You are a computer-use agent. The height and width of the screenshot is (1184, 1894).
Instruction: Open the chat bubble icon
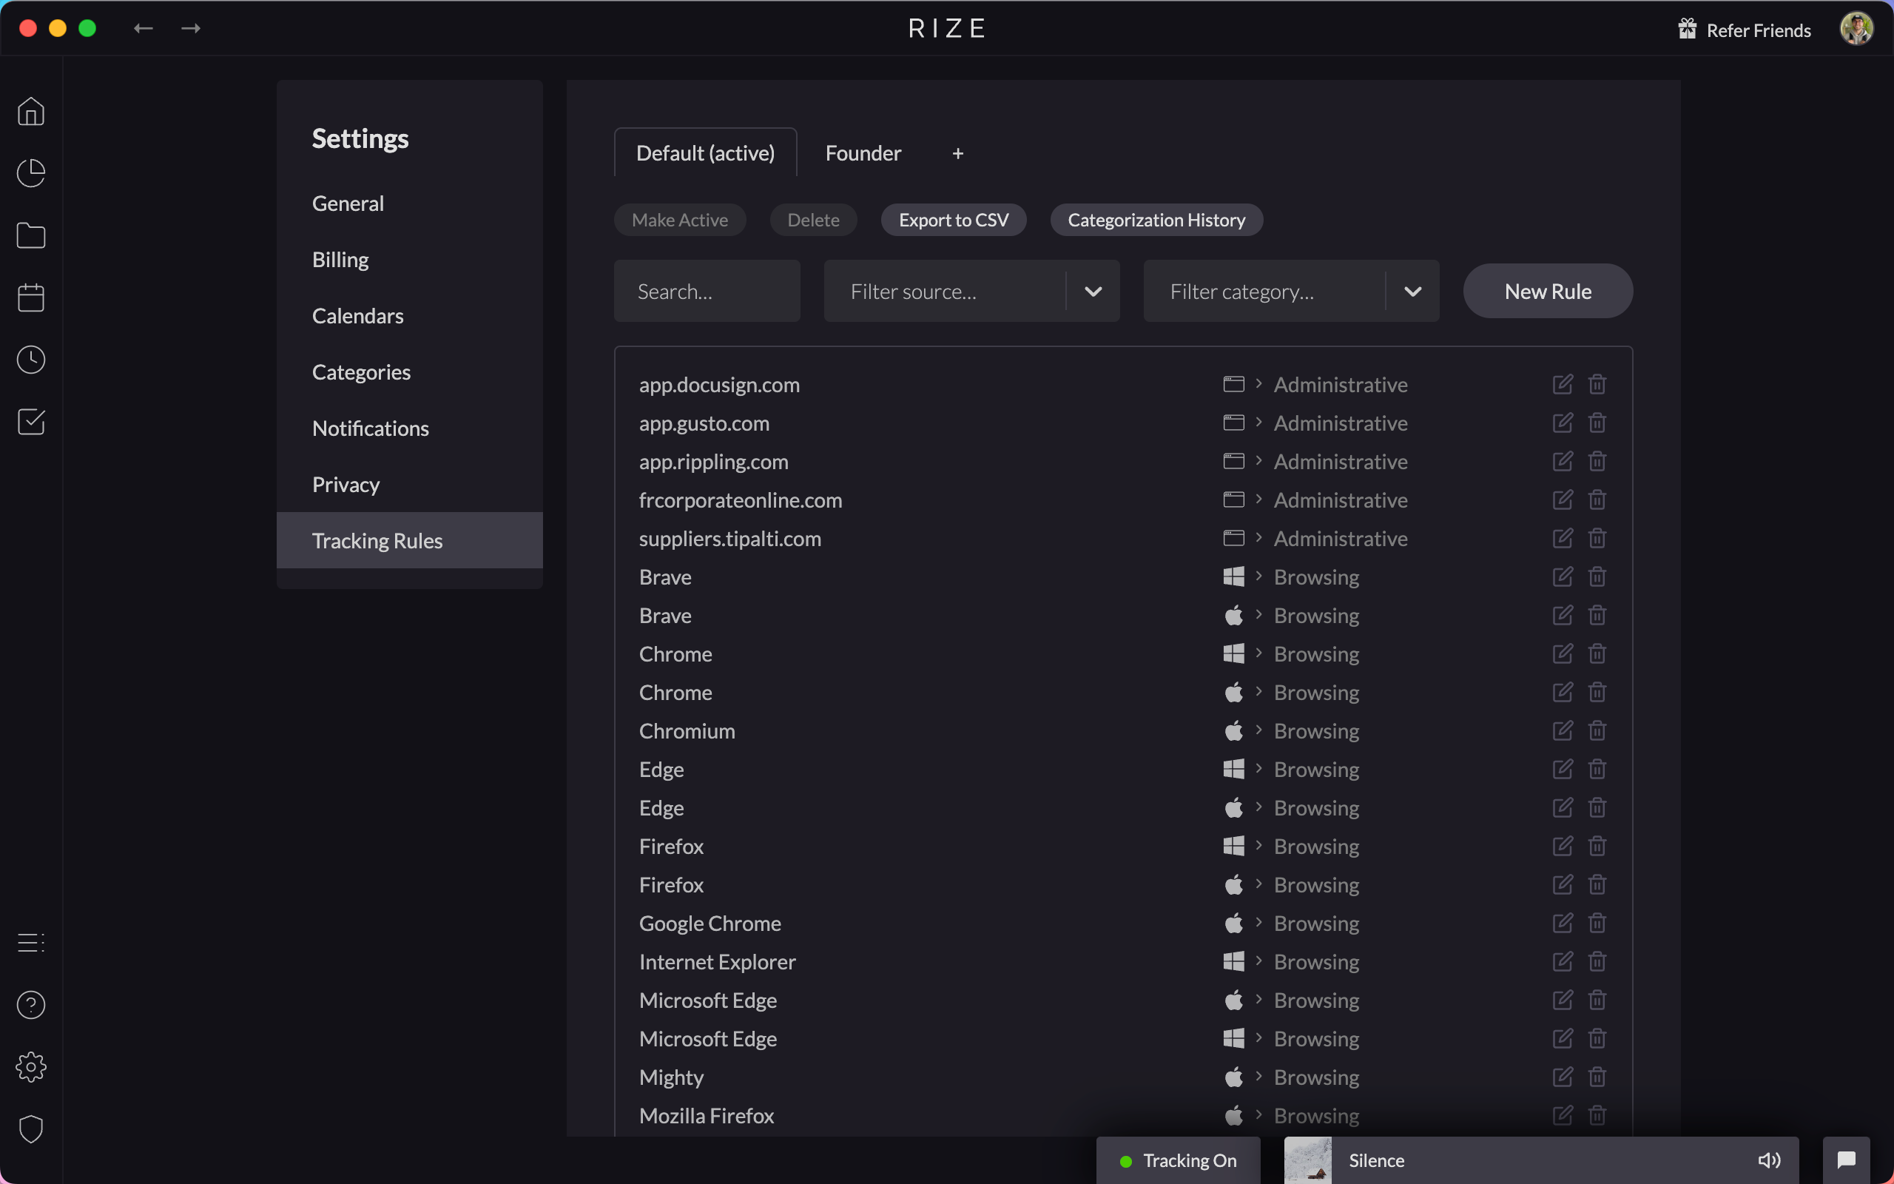click(x=1846, y=1160)
